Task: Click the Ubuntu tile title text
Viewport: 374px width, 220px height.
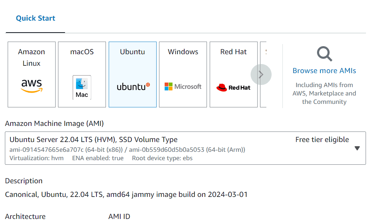Action: 132,52
